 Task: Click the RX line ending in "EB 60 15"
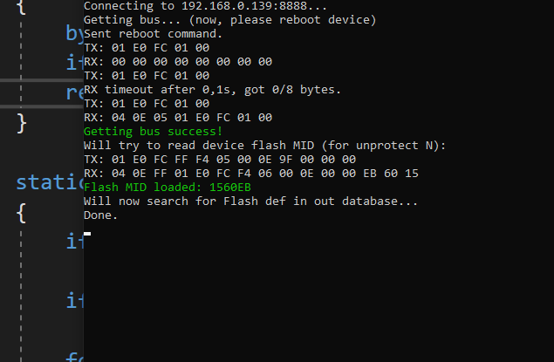[x=250, y=173]
